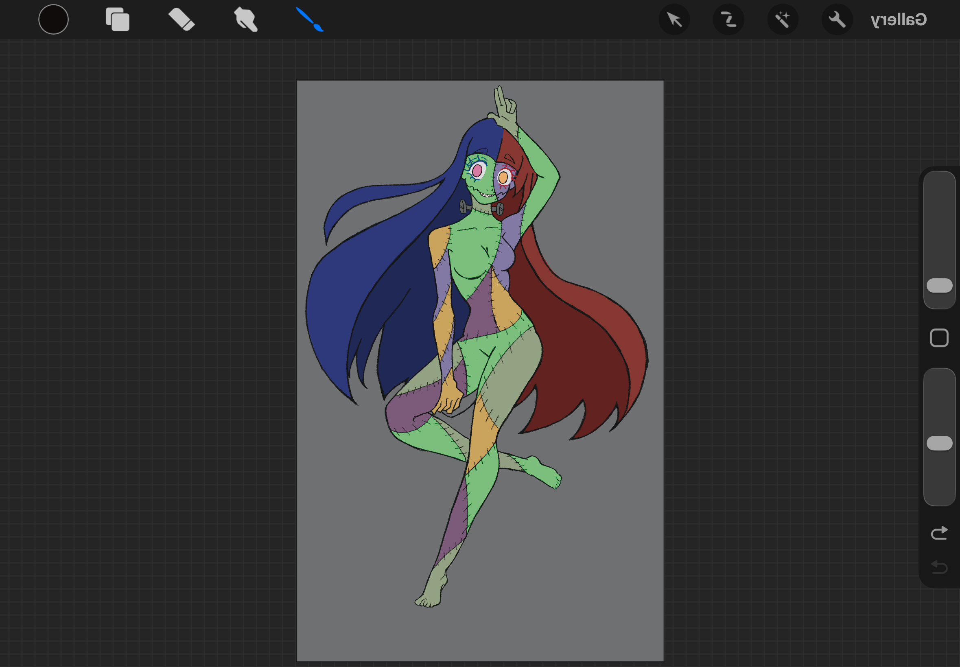Click the dimmed curved arrow at sidebar bottom
Viewport: 960px width, 667px height.
coord(939,567)
